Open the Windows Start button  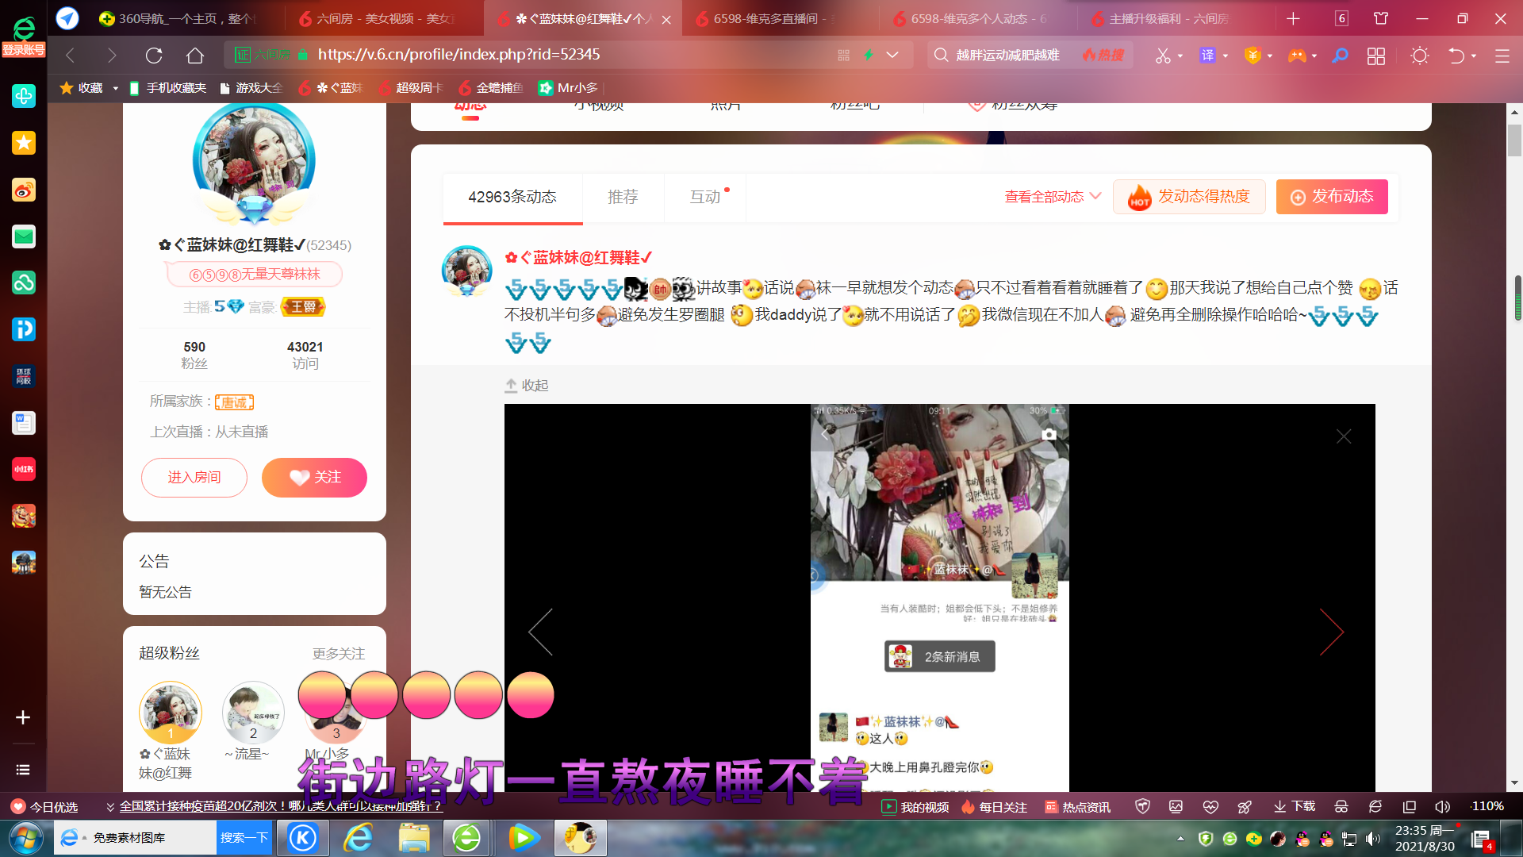tap(25, 838)
